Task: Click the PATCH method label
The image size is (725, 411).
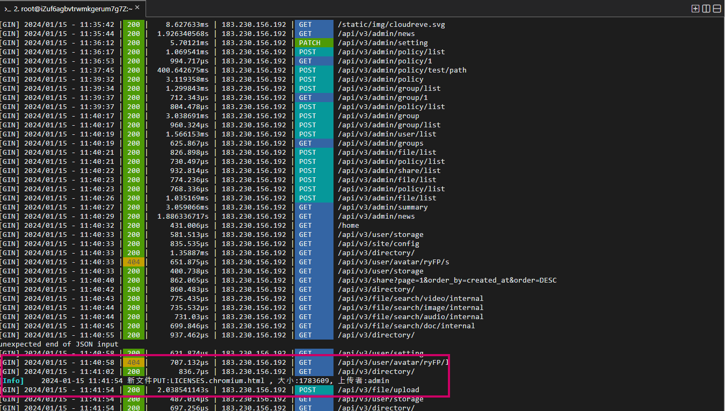Action: (x=310, y=43)
